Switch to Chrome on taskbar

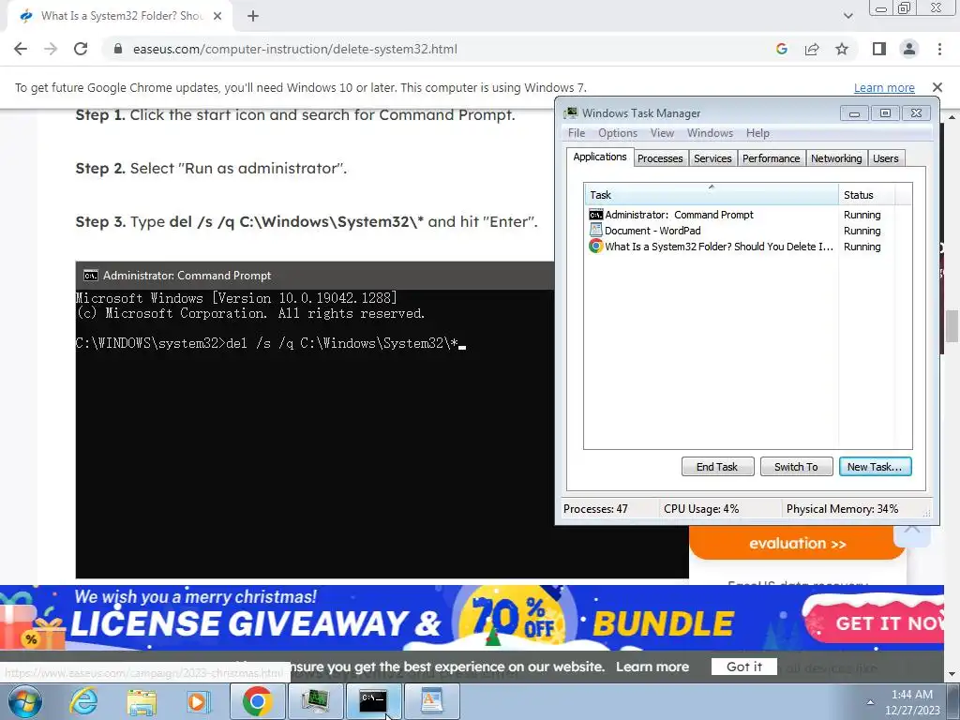(257, 701)
